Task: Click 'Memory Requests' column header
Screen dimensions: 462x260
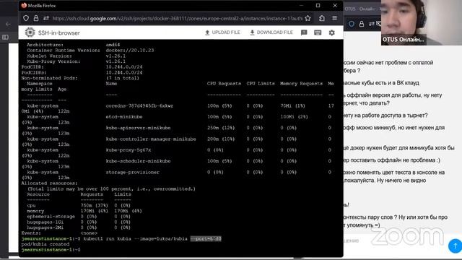Action: 302,84
